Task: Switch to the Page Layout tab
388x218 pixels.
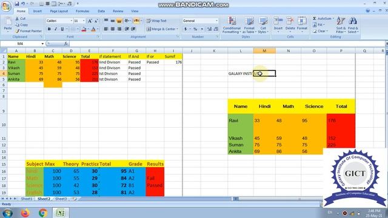Action: coord(59,11)
